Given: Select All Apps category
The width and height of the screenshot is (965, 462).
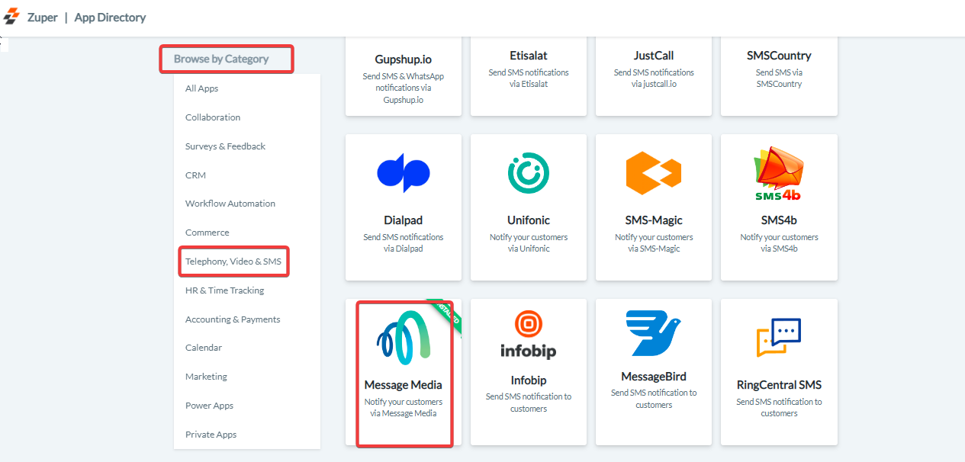Looking at the screenshot, I should 202,88.
